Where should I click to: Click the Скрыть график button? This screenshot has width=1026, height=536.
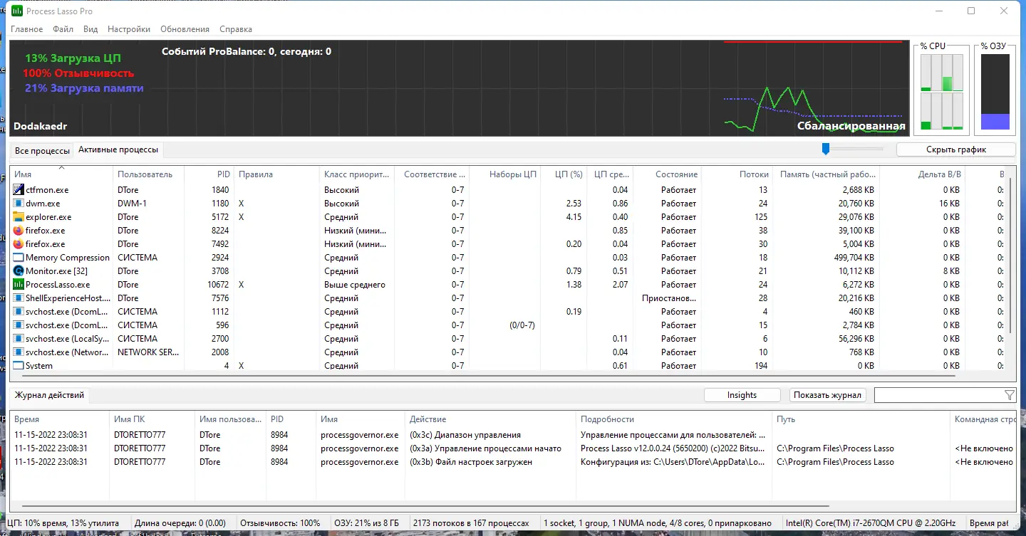pos(956,149)
